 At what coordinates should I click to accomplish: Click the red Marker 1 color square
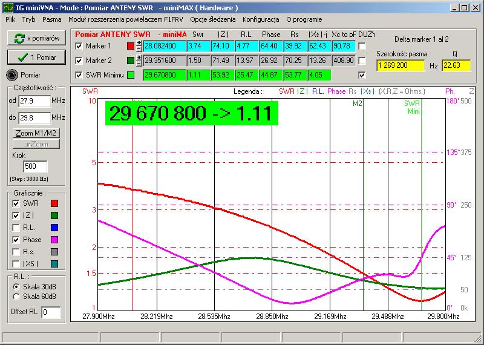tap(131, 46)
